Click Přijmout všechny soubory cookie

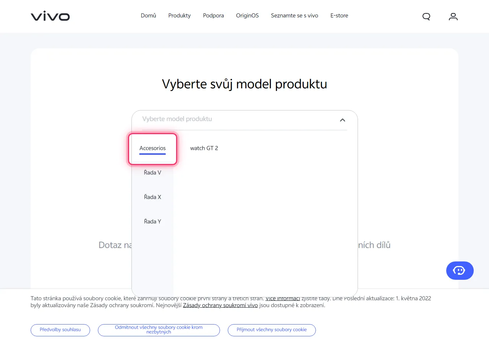272,330
